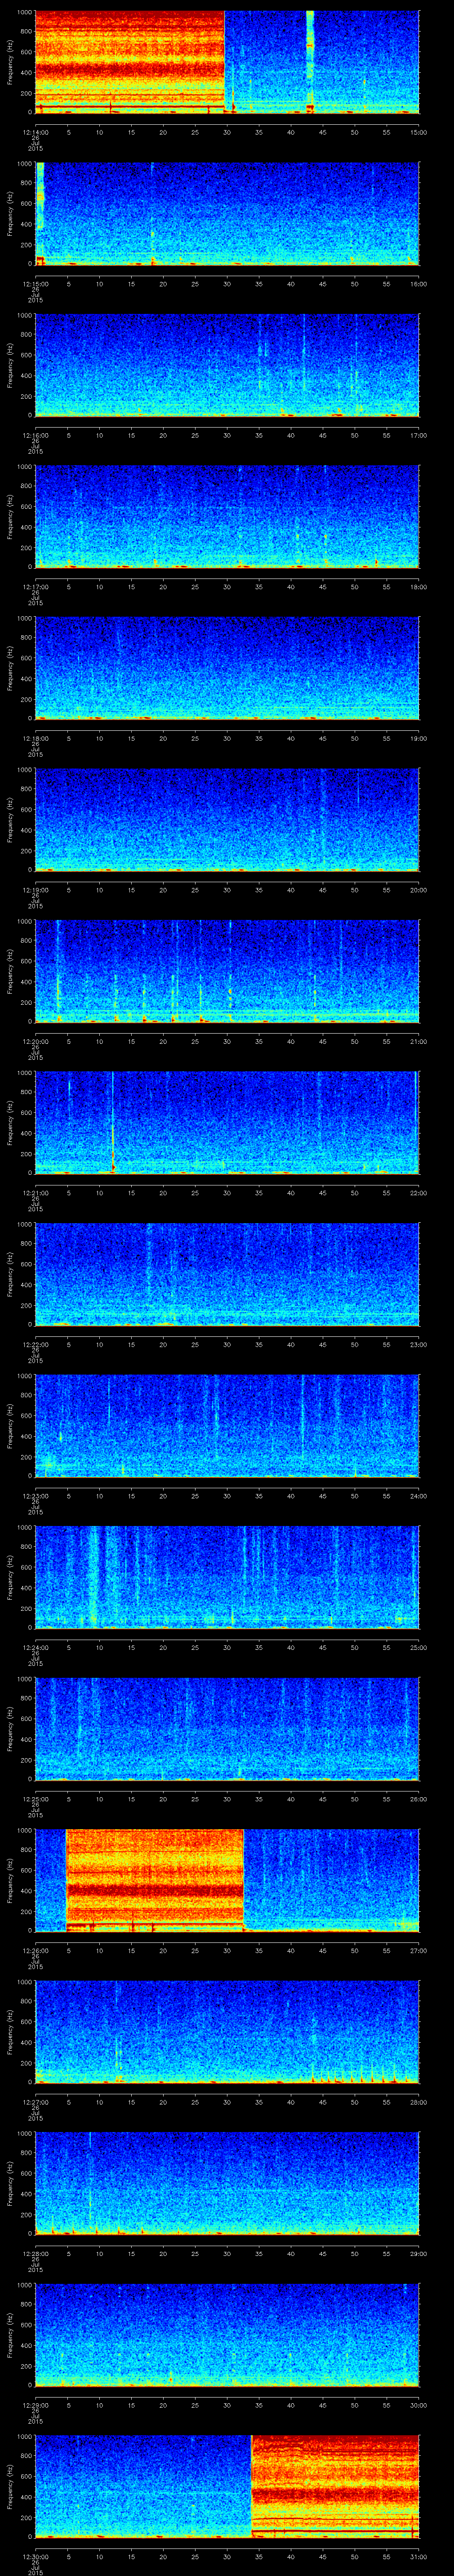
Task: Click the red noise block in 12:26:00 spectrogram
Action: point(155,1880)
